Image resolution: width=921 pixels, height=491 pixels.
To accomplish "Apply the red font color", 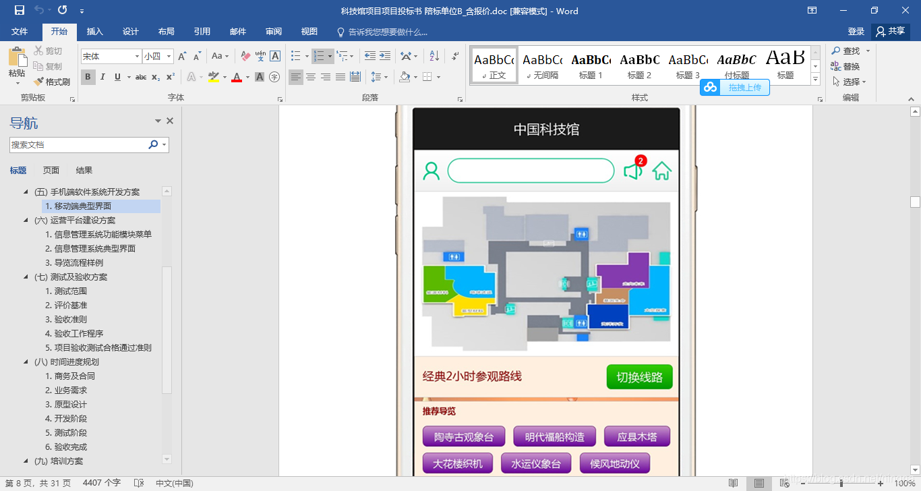I will 237,78.
